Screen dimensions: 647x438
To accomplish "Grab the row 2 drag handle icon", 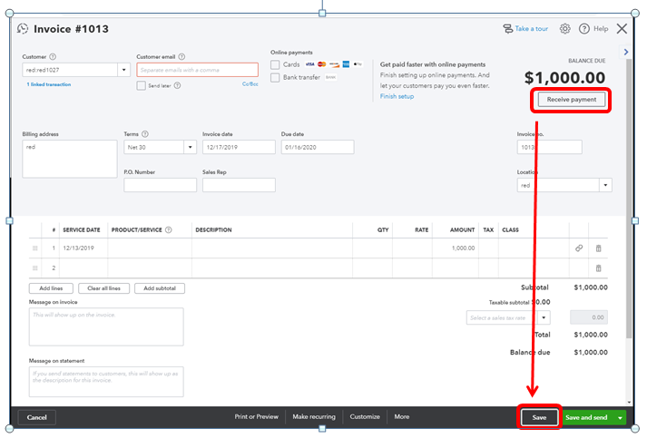I will pos(35,268).
